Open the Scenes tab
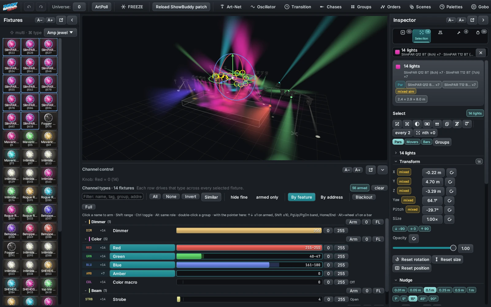491x307 pixels. (x=420, y=7)
